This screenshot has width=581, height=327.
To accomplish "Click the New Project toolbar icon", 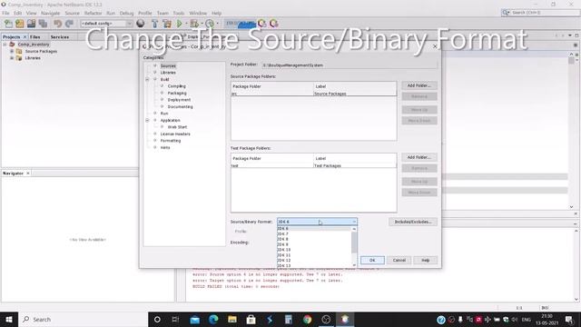I will [x=20, y=24].
